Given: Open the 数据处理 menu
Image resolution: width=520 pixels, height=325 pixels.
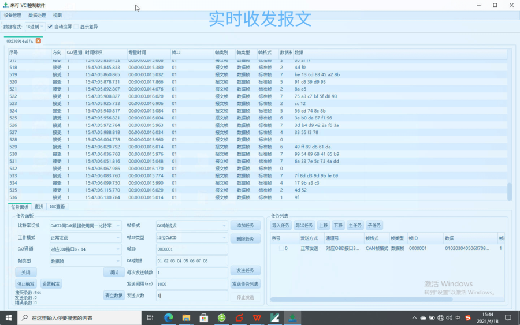Looking at the screenshot, I should pyautogui.click(x=37, y=15).
